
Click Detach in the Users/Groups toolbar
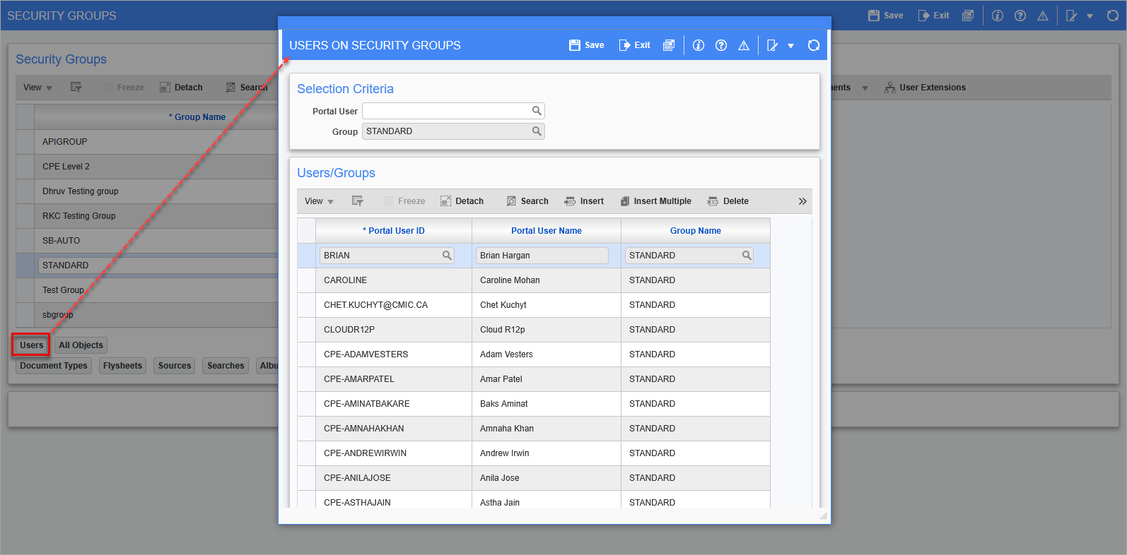click(462, 201)
